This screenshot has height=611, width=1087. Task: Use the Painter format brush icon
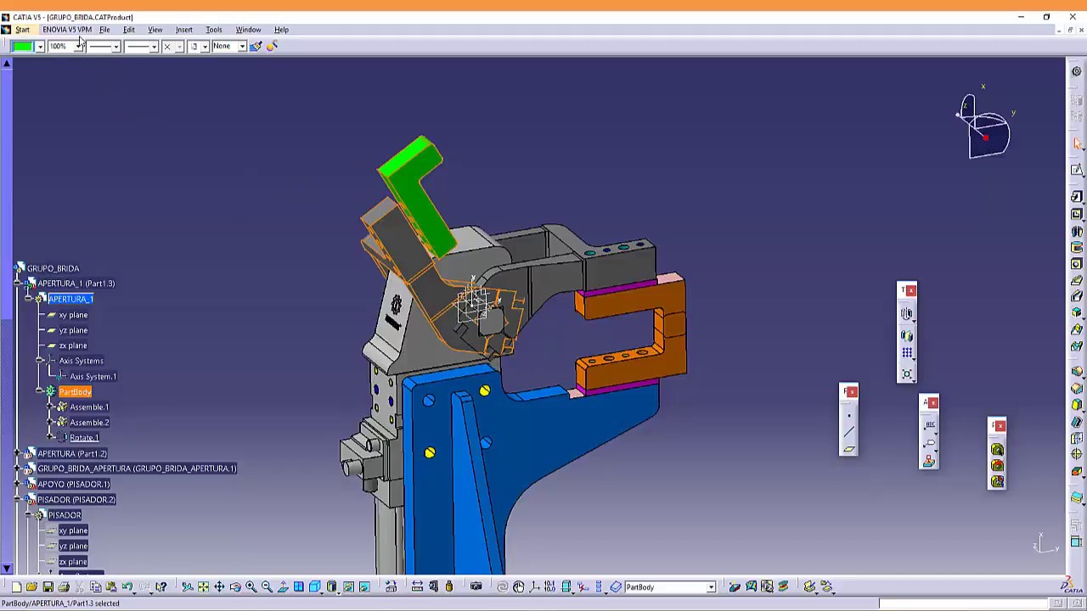(256, 46)
